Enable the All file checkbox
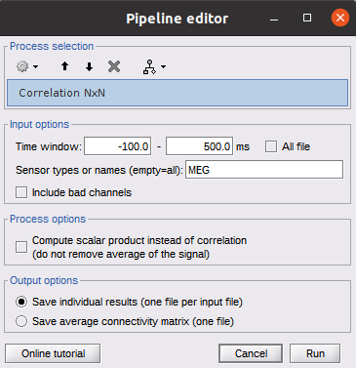This screenshot has width=356, height=368. (x=271, y=146)
